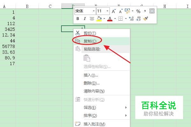191x127 pixels.
Task: Select column C header
Action: click(x=50, y=6)
